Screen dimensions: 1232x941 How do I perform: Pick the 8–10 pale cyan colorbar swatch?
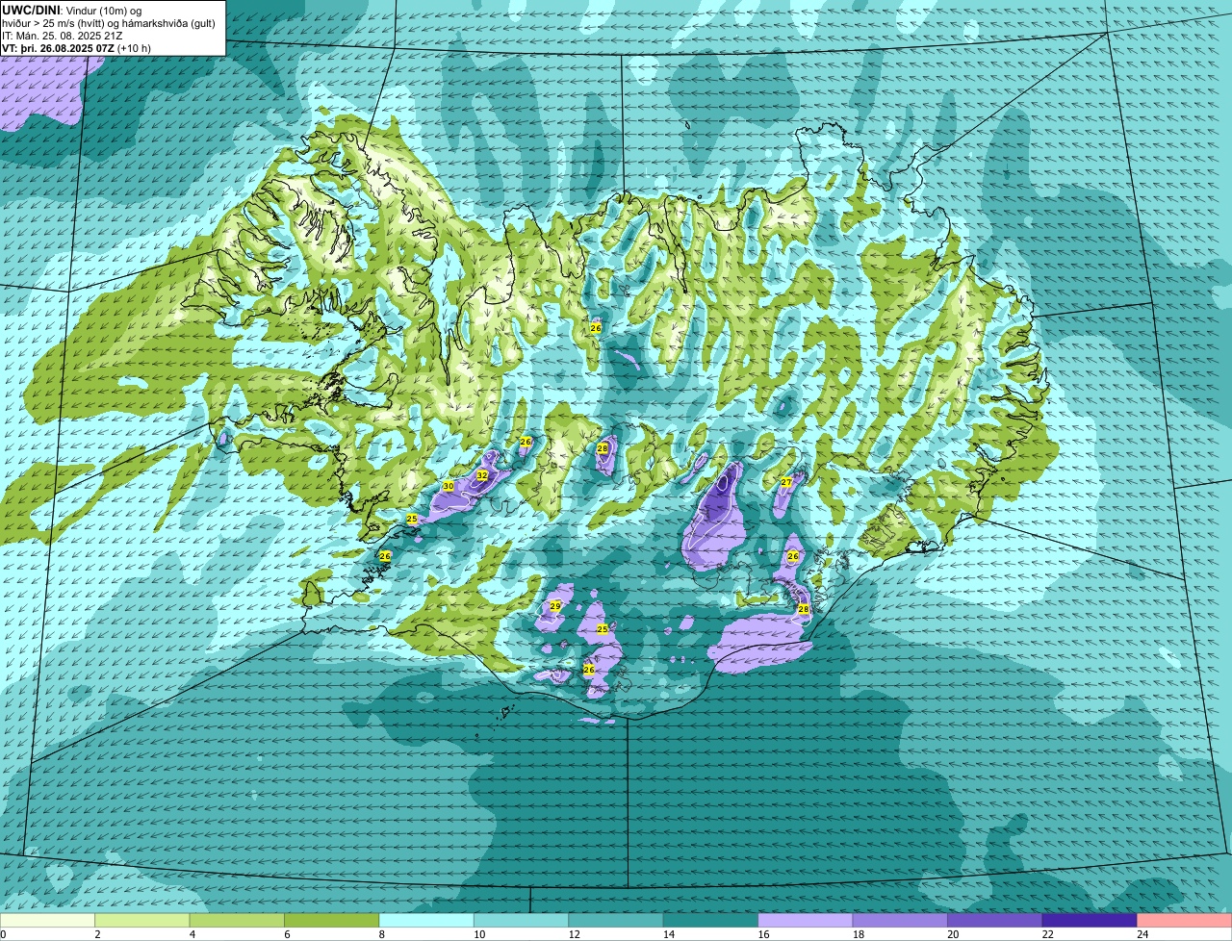coord(426,920)
